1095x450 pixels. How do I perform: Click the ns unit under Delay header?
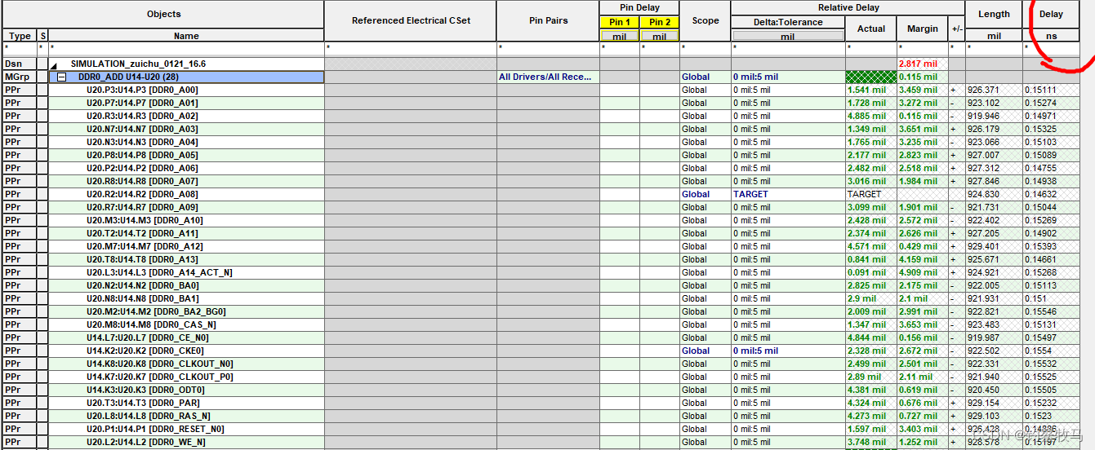[x=1052, y=36]
